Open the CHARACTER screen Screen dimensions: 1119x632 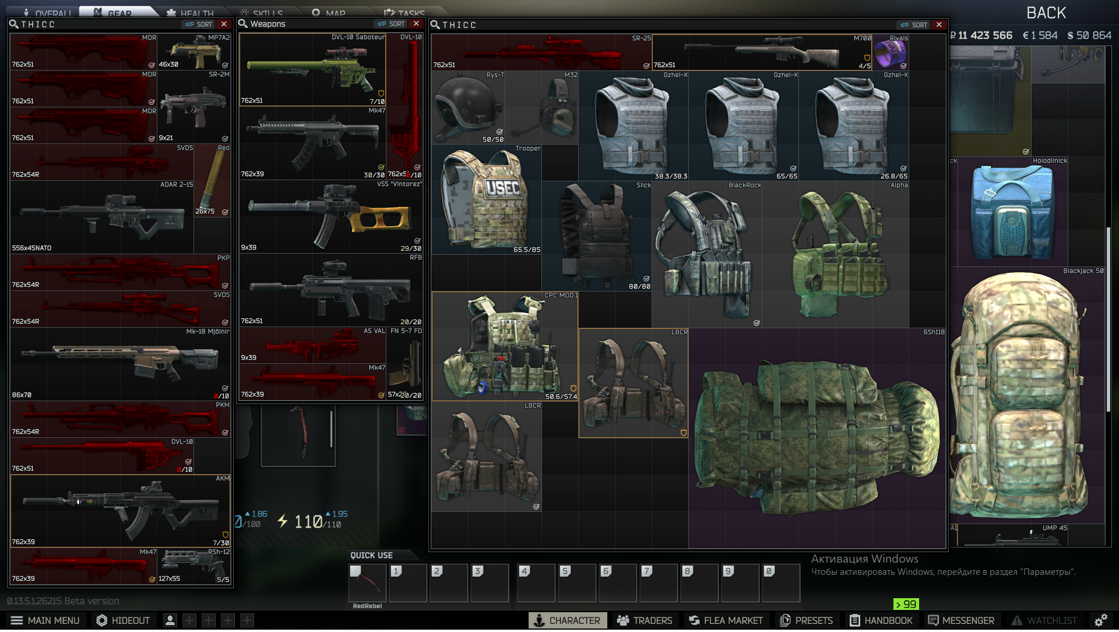coord(568,620)
